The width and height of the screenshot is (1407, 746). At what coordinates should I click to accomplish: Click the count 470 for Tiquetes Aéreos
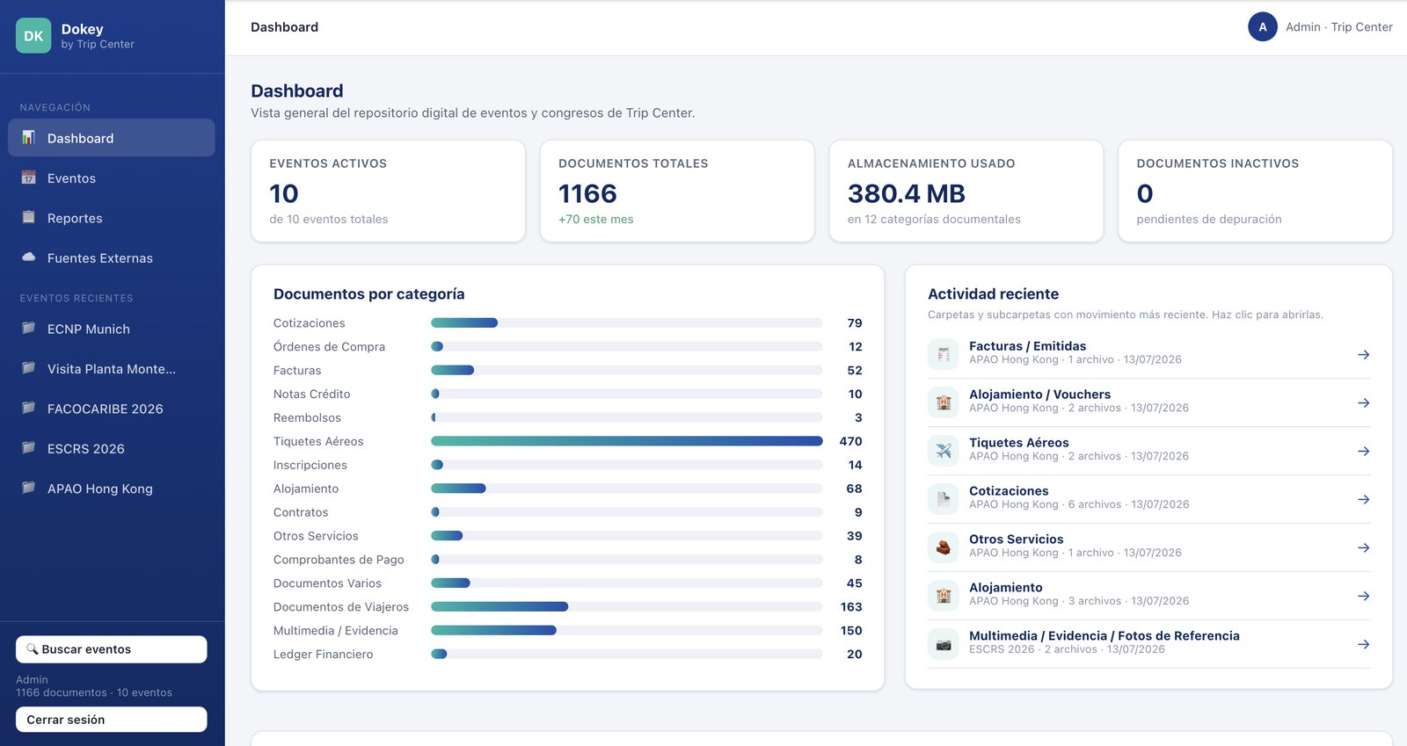(x=850, y=441)
